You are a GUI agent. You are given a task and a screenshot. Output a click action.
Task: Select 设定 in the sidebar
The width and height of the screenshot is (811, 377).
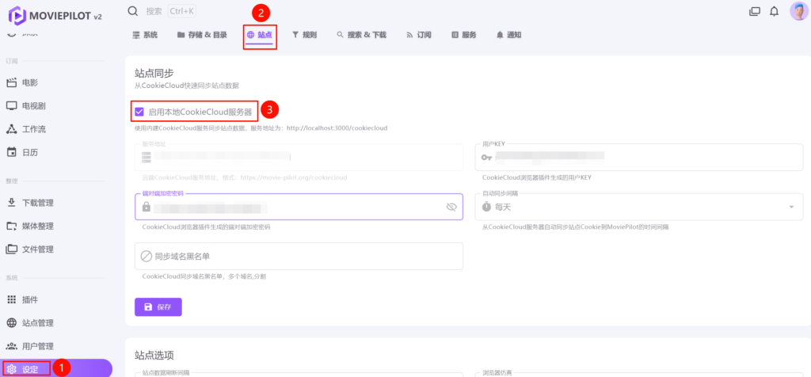[x=30, y=368]
